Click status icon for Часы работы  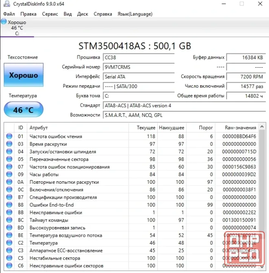pos(9,174)
